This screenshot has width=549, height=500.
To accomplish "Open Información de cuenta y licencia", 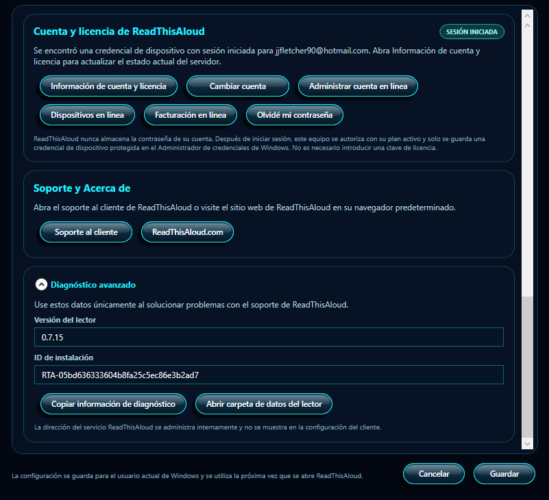I will coord(108,86).
